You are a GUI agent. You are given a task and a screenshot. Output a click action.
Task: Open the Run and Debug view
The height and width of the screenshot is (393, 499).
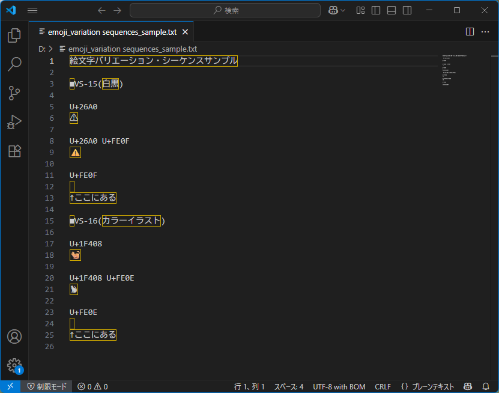click(14, 122)
